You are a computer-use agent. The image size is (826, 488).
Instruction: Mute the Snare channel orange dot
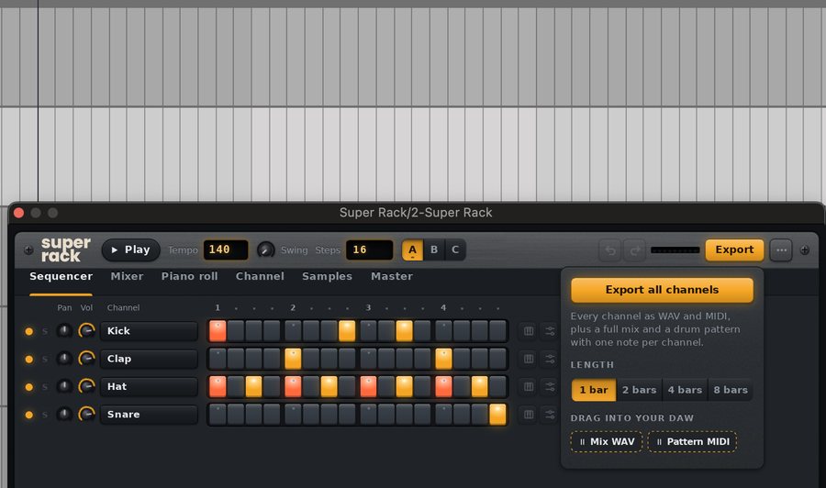pos(29,415)
